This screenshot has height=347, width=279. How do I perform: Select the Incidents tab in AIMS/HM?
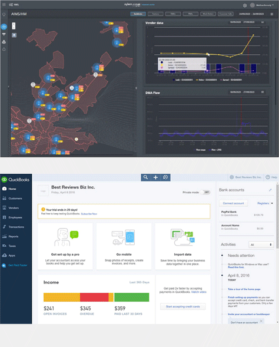(x=138, y=14)
